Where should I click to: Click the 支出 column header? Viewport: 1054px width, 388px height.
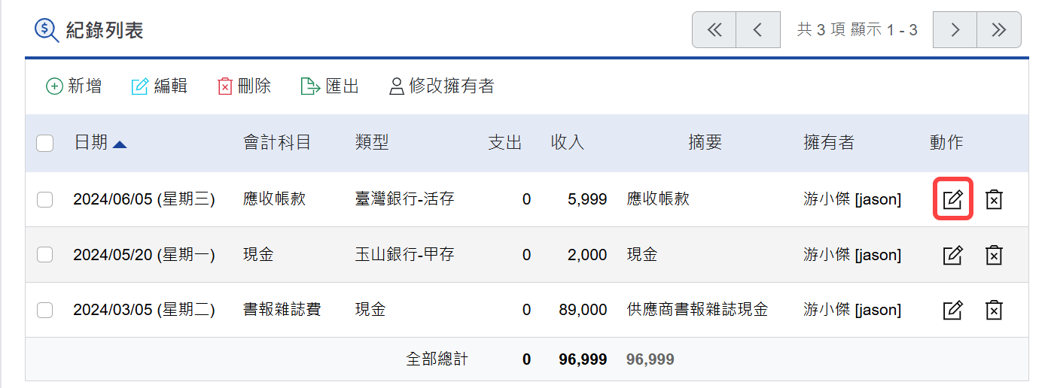pyautogui.click(x=505, y=143)
